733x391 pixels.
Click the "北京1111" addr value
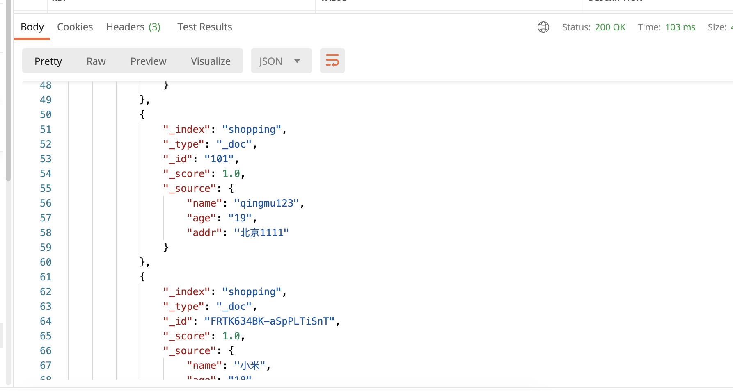click(261, 233)
